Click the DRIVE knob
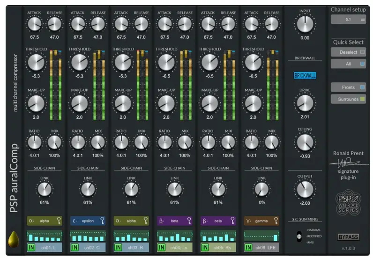This screenshot has width=373, height=258. [305, 103]
